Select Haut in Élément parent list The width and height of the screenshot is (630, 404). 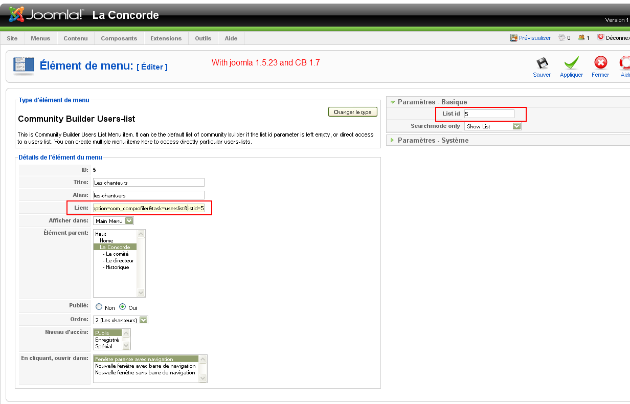point(101,234)
